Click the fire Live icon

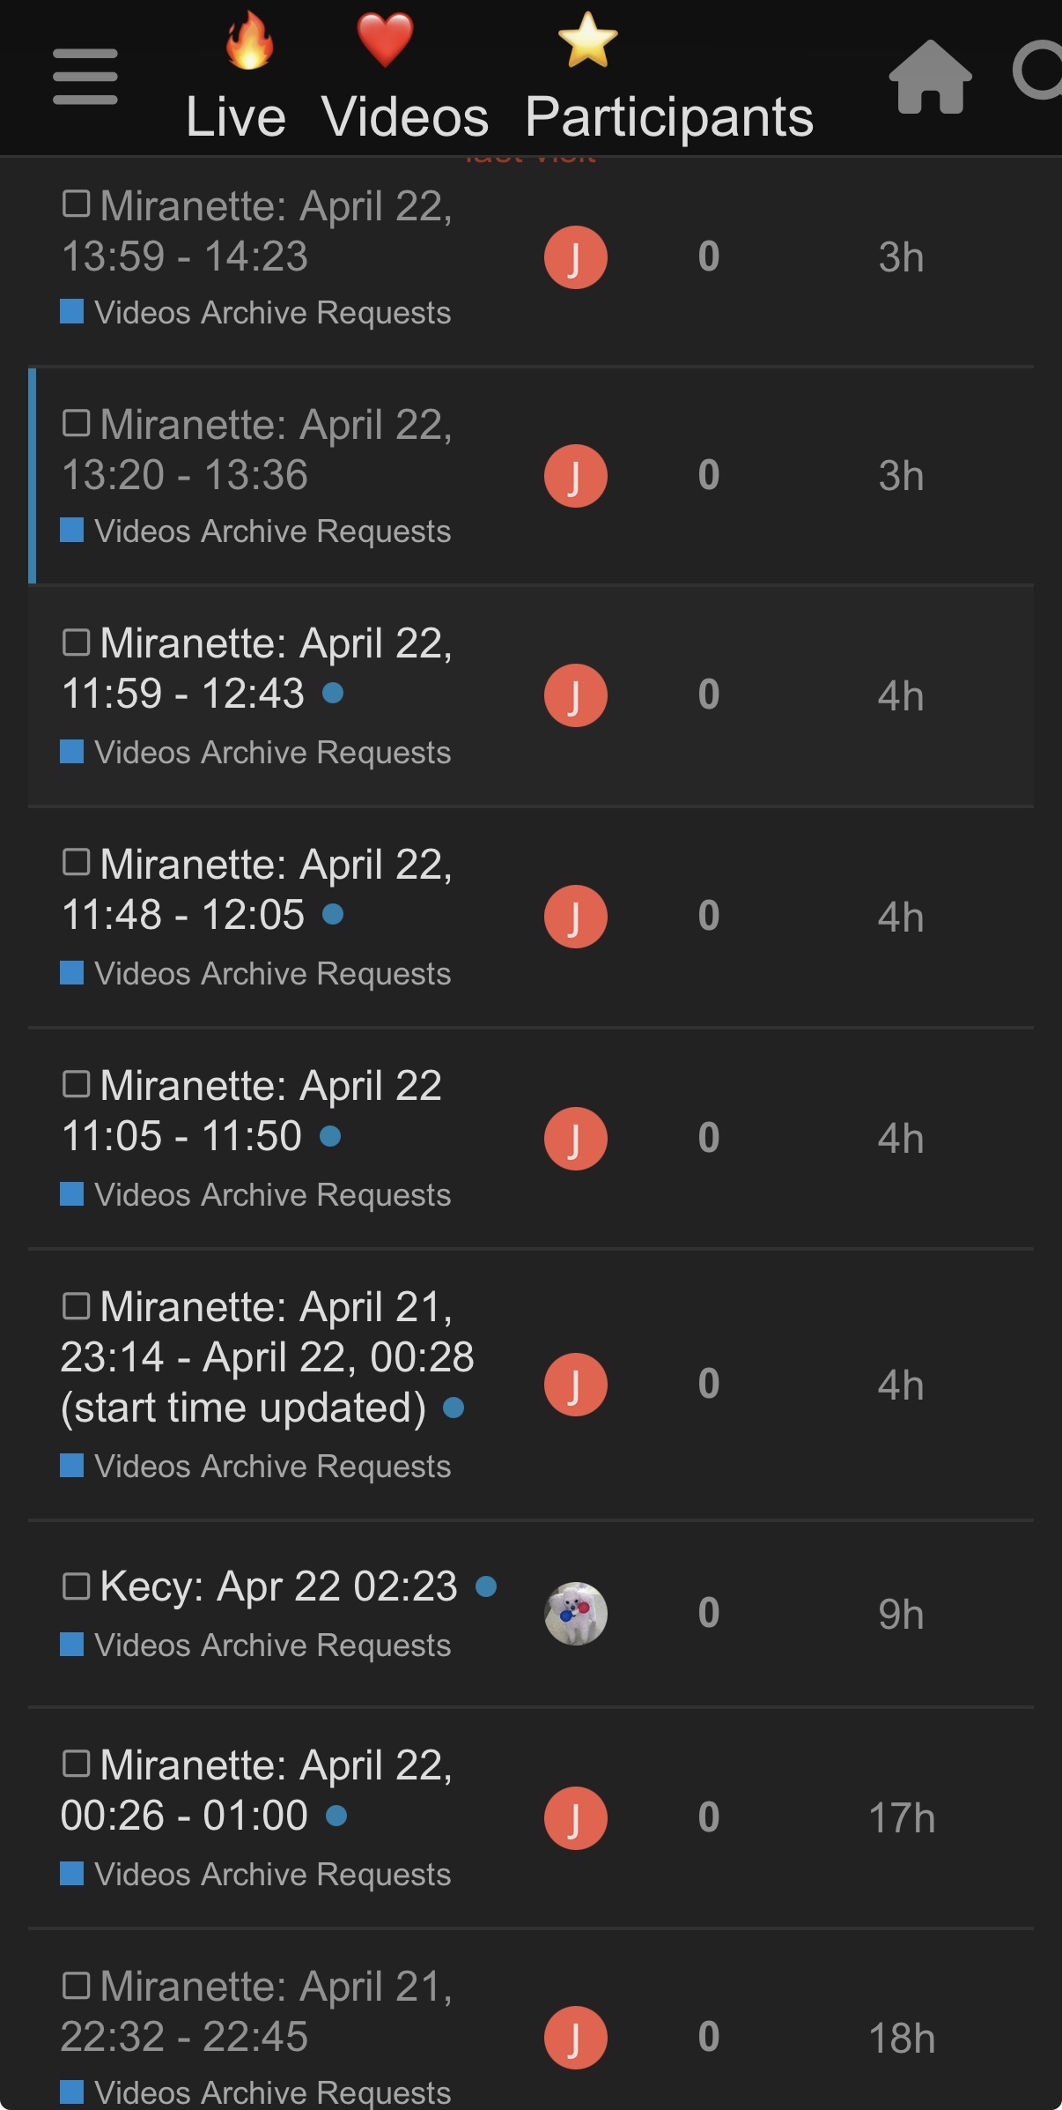(249, 41)
